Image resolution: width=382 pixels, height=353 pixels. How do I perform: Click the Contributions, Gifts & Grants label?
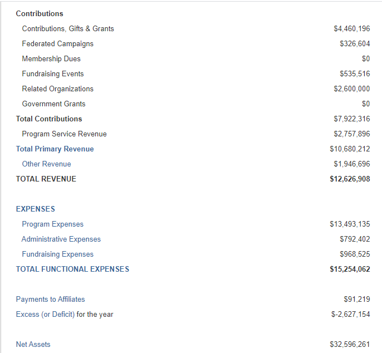click(x=68, y=29)
